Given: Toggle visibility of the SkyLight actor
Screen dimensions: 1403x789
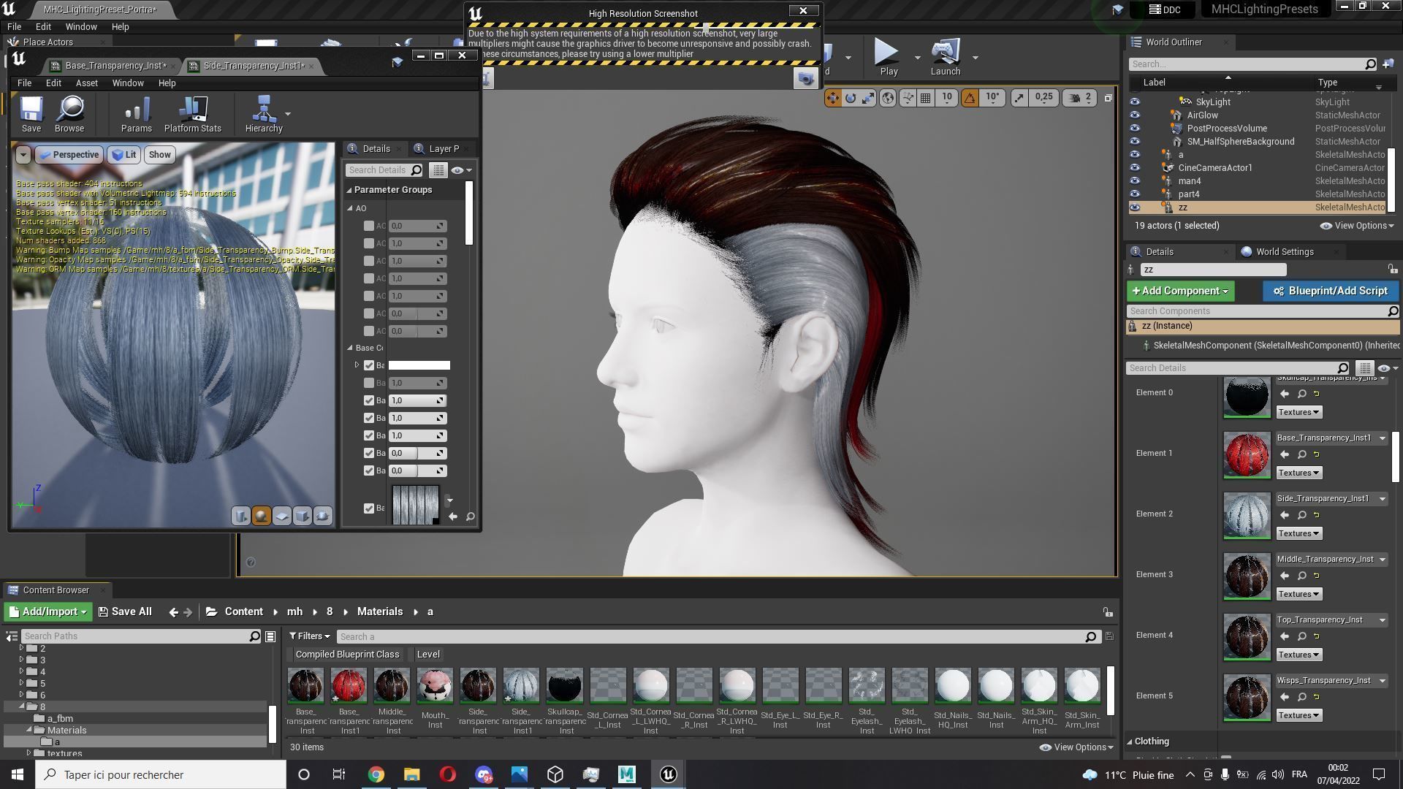Looking at the screenshot, I should coord(1135,102).
